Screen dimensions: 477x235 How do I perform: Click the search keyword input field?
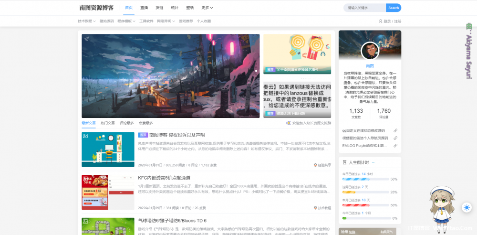(365, 8)
